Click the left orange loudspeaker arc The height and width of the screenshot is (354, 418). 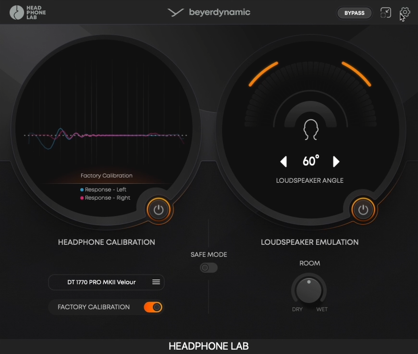(x=263, y=74)
